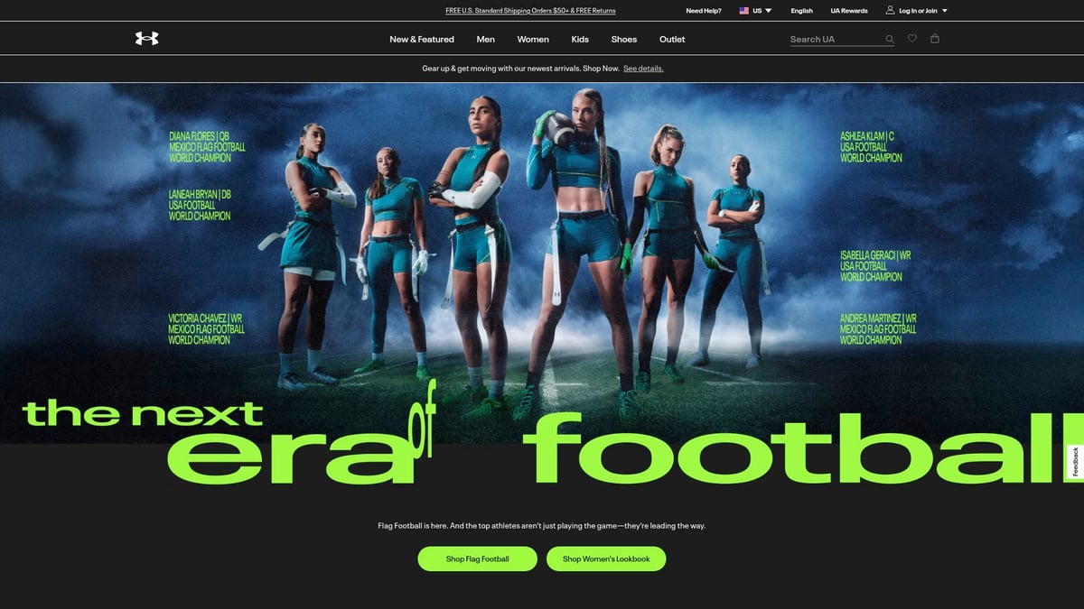Open the Women menu
Image resolution: width=1084 pixels, height=609 pixels.
533,39
